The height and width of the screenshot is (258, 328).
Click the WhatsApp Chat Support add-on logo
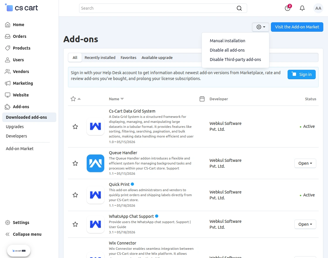coord(95,224)
